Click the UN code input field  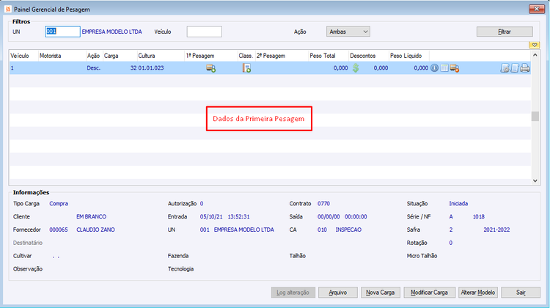point(62,32)
